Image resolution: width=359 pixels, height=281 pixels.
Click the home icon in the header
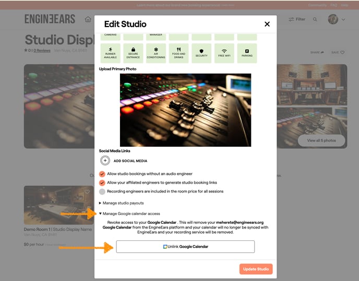coord(88,19)
